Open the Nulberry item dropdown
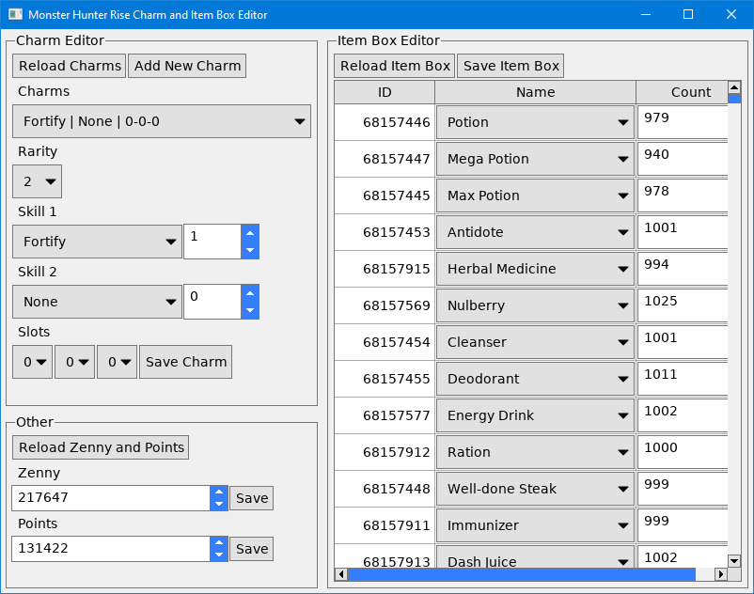This screenshot has width=754, height=594. click(535, 305)
